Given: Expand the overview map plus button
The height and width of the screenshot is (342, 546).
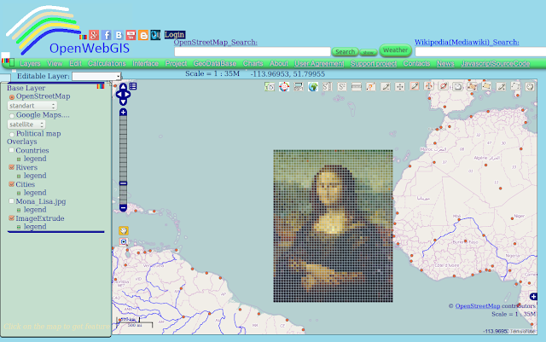Looking at the screenshot, I should [533, 297].
